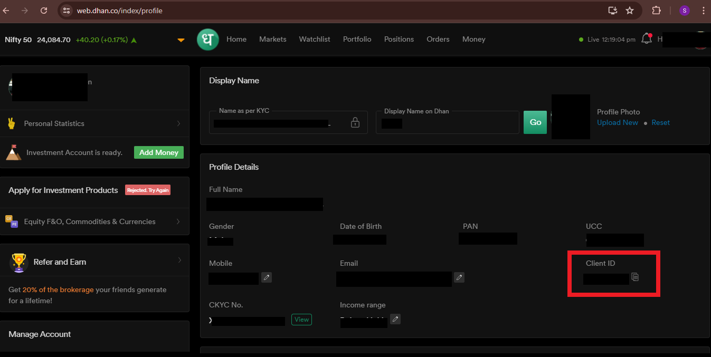Image resolution: width=711 pixels, height=357 pixels.
Task: Switch to the Markets section
Action: (272, 39)
